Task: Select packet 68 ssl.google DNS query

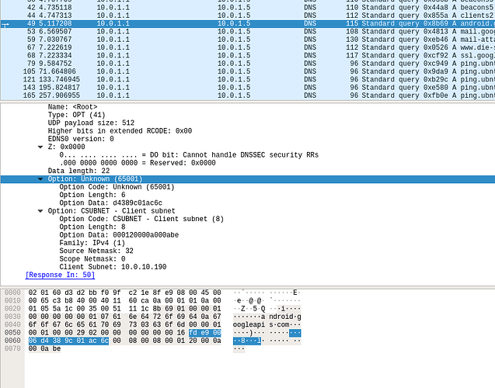Action: click(x=155, y=57)
